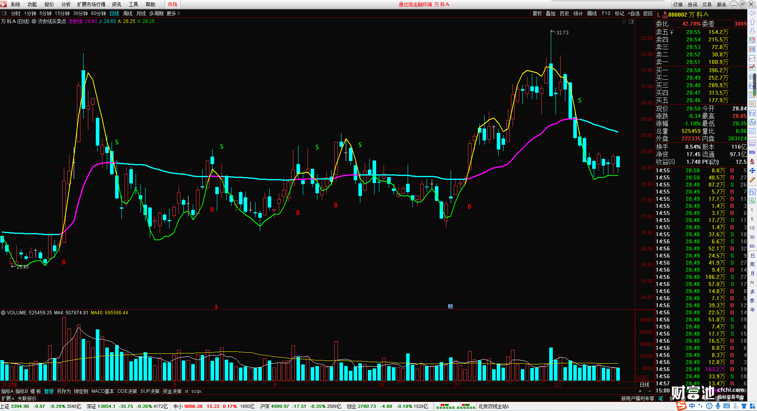
Task: Select the DDE决策 indicator tab
Action: click(x=127, y=391)
